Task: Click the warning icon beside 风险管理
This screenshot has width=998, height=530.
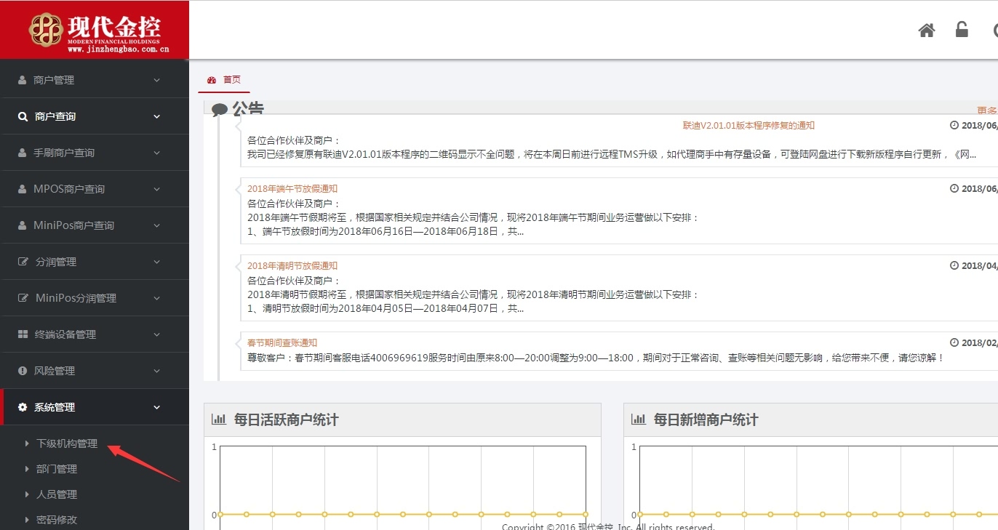Action: (23, 371)
